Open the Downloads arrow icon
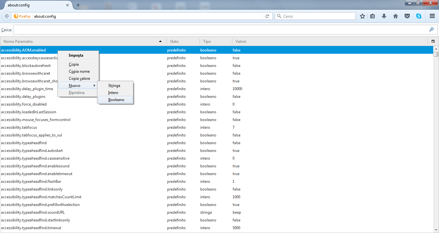This screenshot has width=439, height=233. click(384, 16)
